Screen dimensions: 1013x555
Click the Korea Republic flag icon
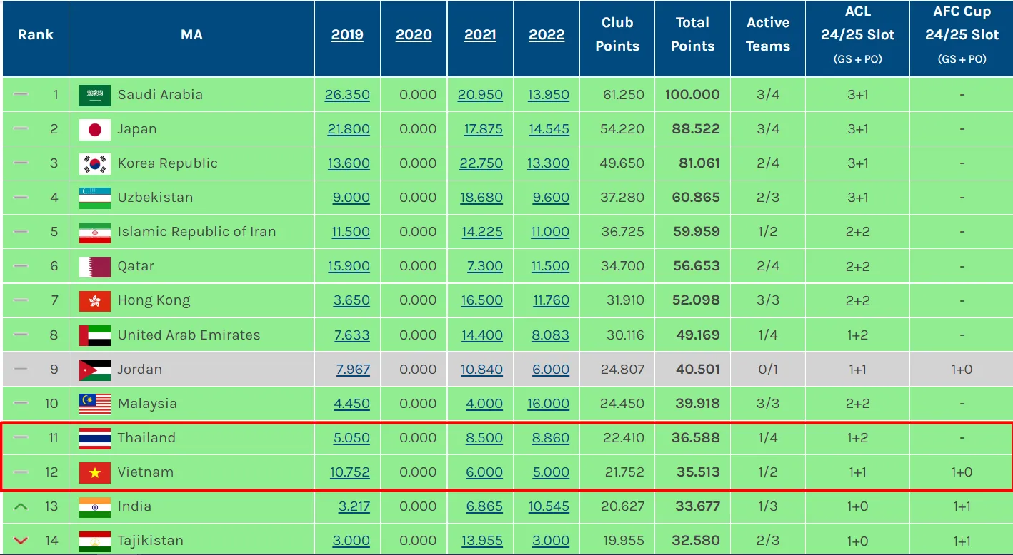tap(94, 163)
